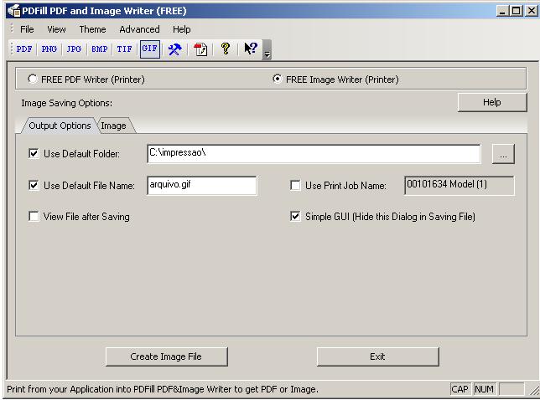Grab the toolbar gripper handle before PDF

coord(12,49)
